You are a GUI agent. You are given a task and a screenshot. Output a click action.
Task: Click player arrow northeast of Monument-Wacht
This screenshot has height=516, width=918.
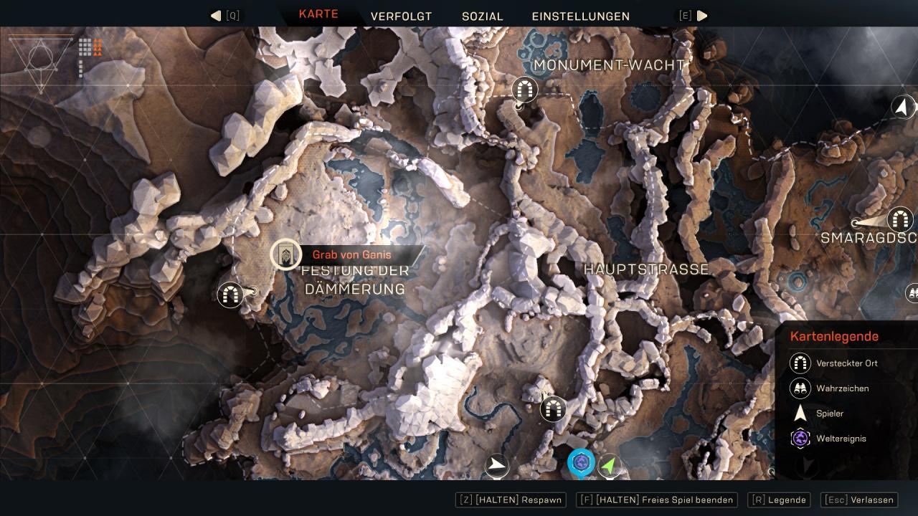coord(903,107)
